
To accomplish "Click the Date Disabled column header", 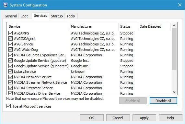I will click(154, 26).
